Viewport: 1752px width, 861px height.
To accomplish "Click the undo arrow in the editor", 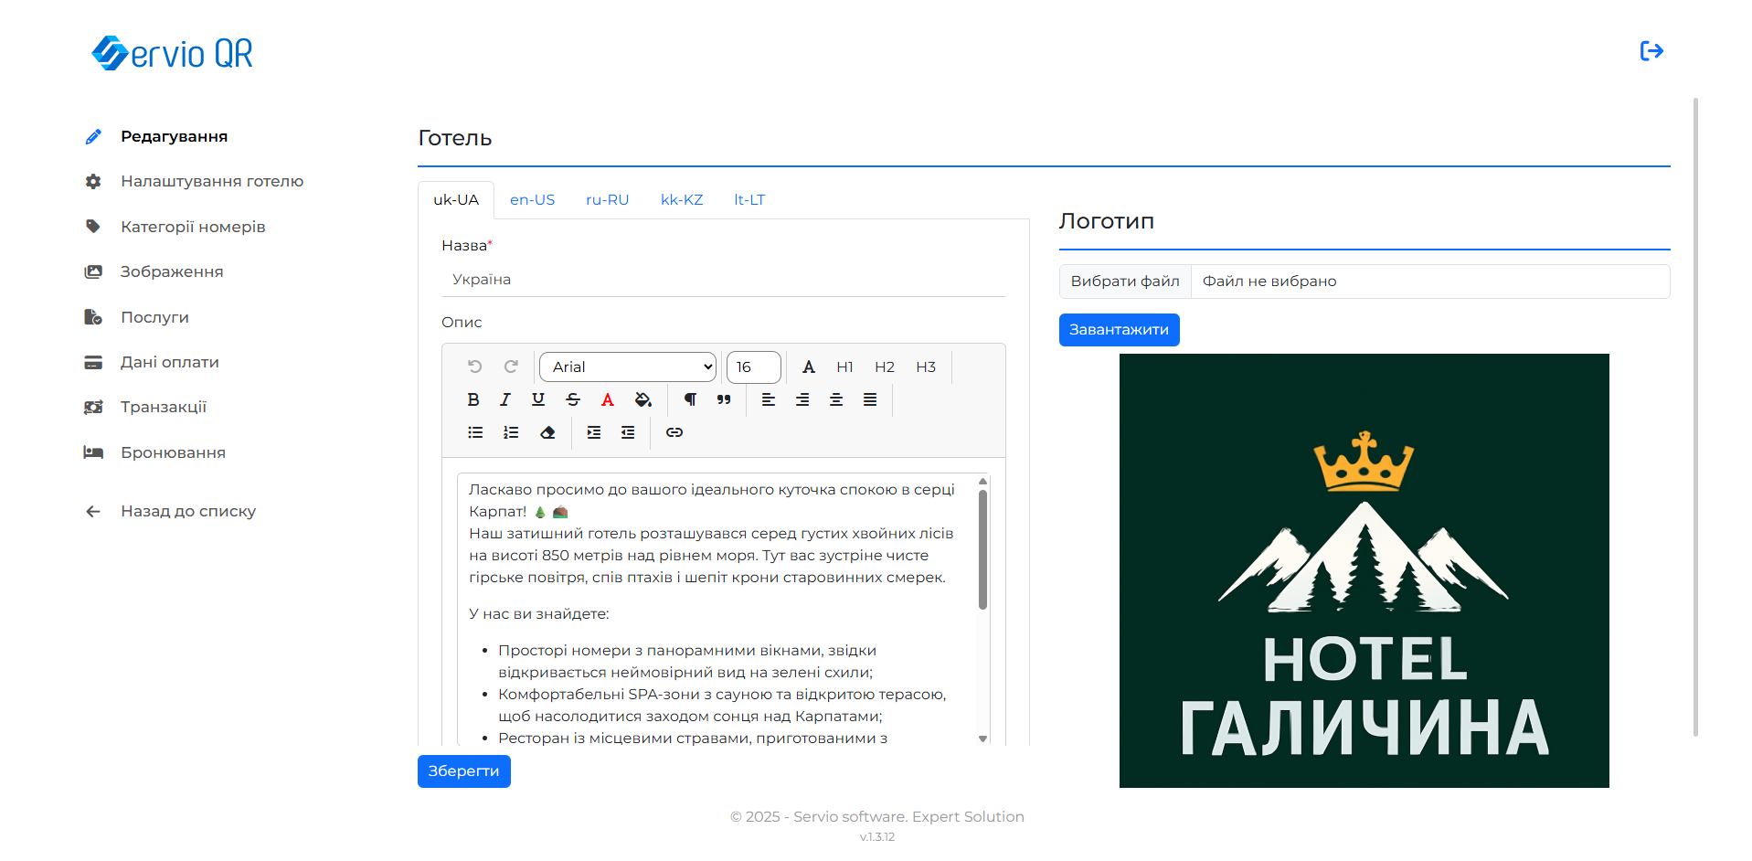I will pyautogui.click(x=474, y=367).
